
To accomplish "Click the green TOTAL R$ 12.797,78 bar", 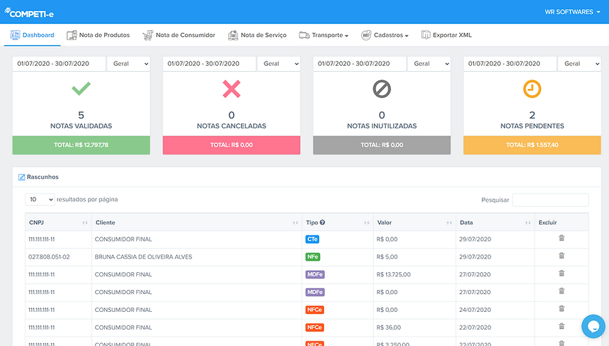I will tap(81, 145).
